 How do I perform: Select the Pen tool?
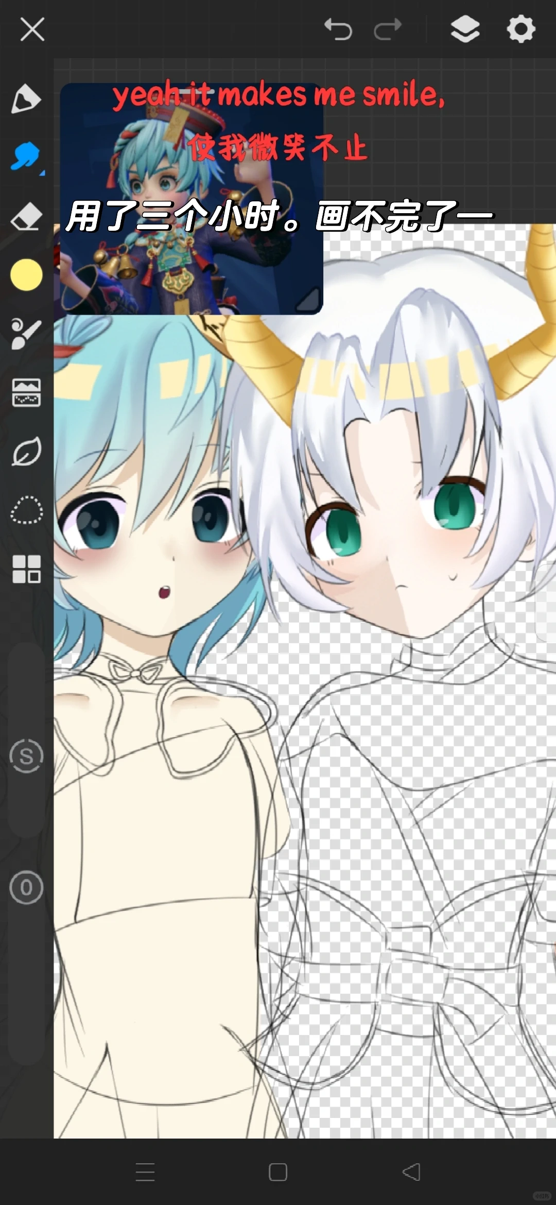26,98
